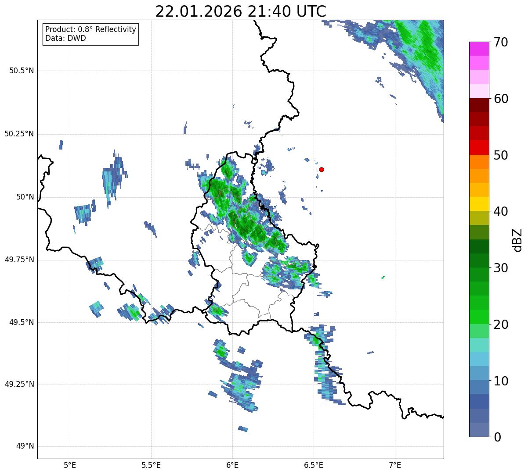The image size is (528, 474).
Task: Click the 49.5°N latitude label
Action: 22,322
